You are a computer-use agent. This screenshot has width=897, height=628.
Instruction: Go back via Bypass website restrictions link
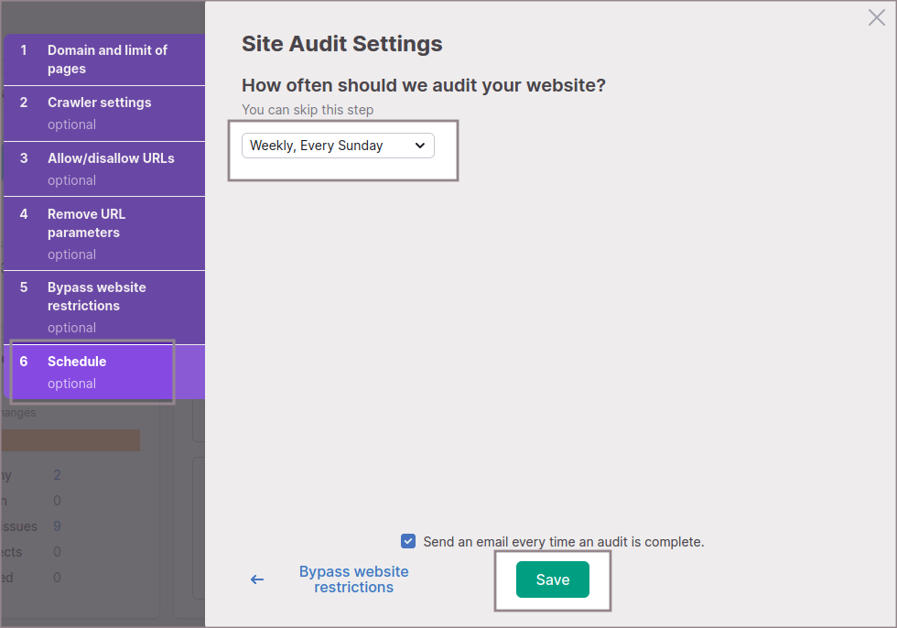[x=353, y=579]
